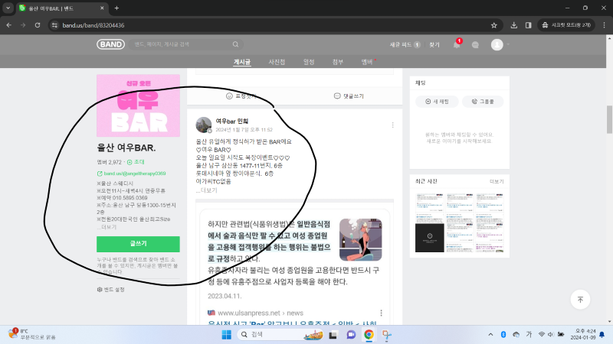Click the page vertical scrollbar thumb
Image resolution: width=613 pixels, height=344 pixels.
609,120
